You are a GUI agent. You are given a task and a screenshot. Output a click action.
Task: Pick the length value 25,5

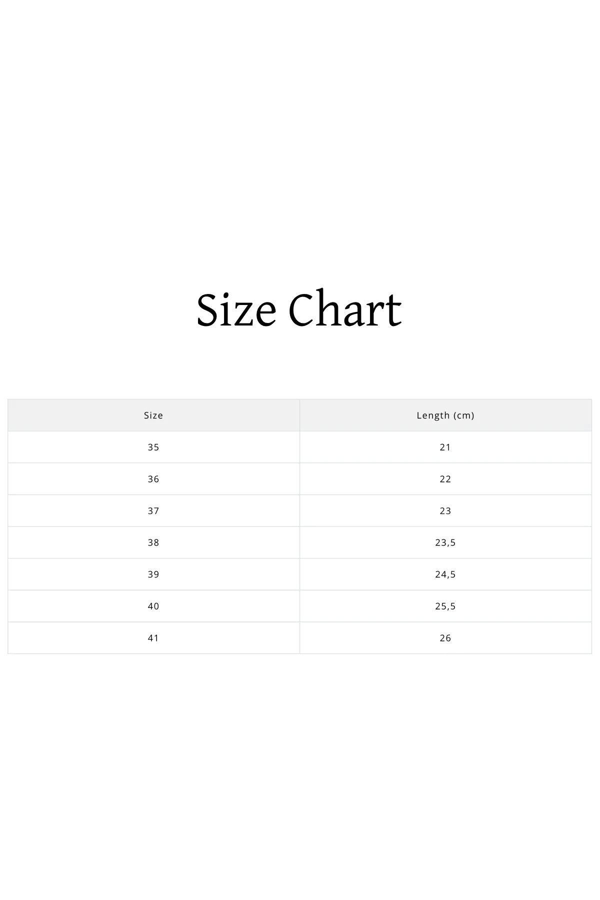tap(445, 606)
